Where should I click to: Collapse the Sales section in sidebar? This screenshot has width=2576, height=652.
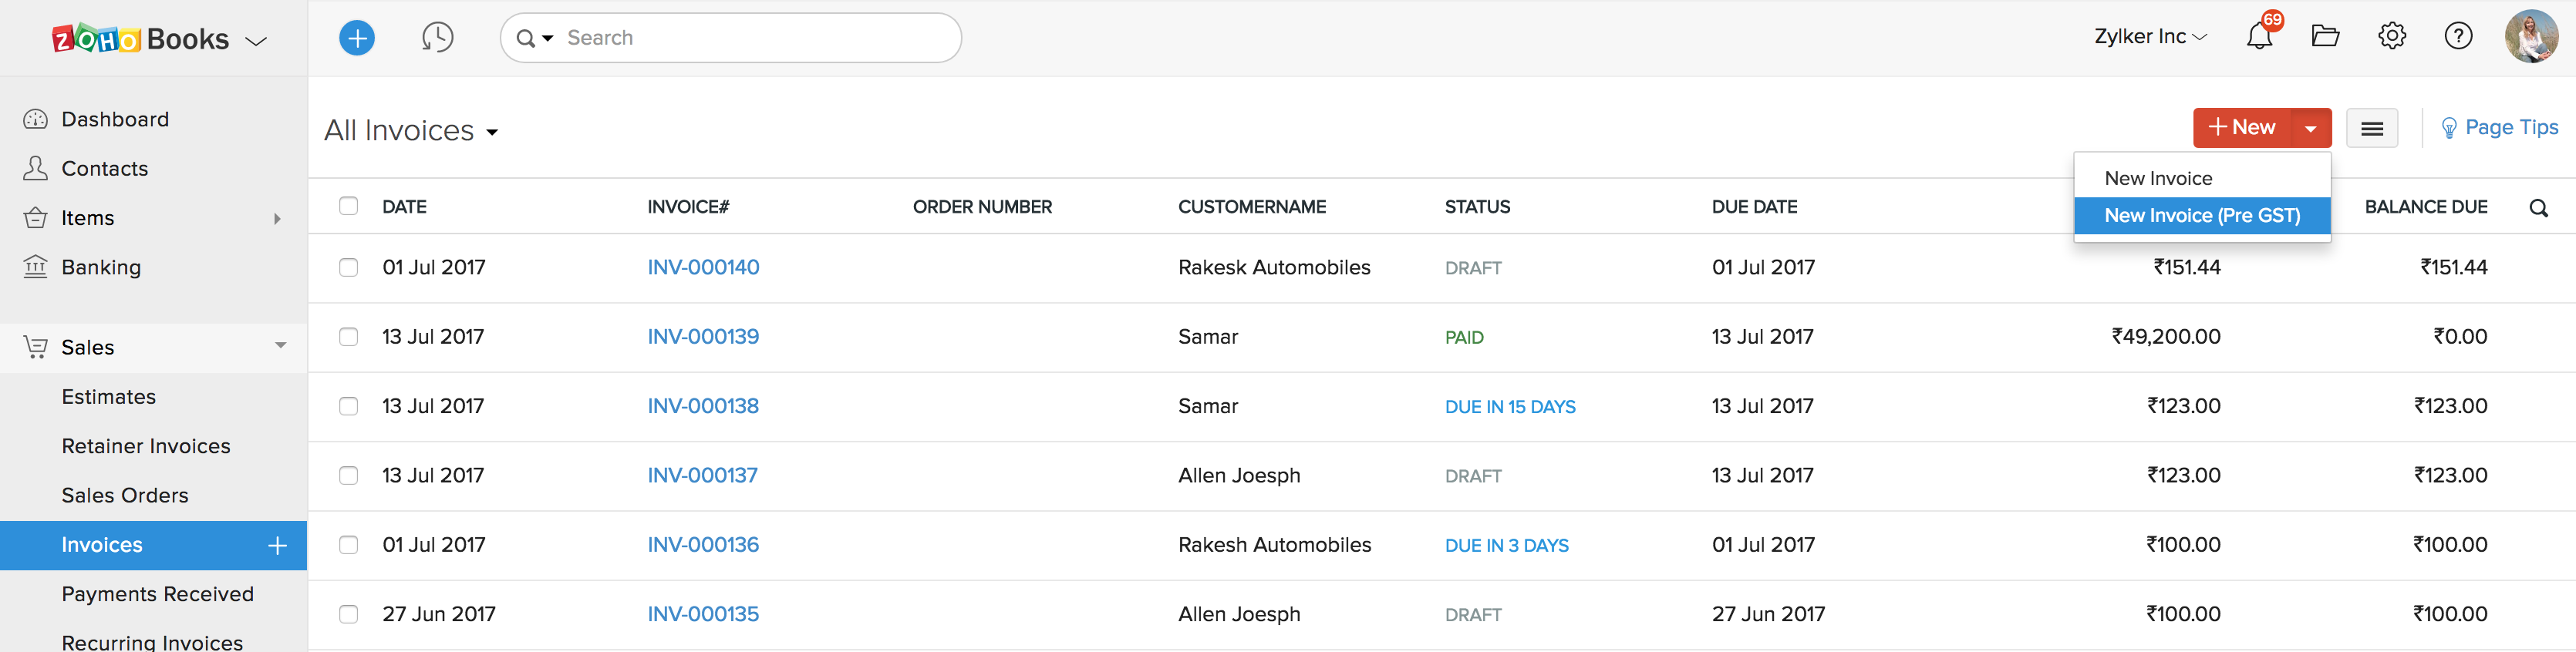point(280,346)
